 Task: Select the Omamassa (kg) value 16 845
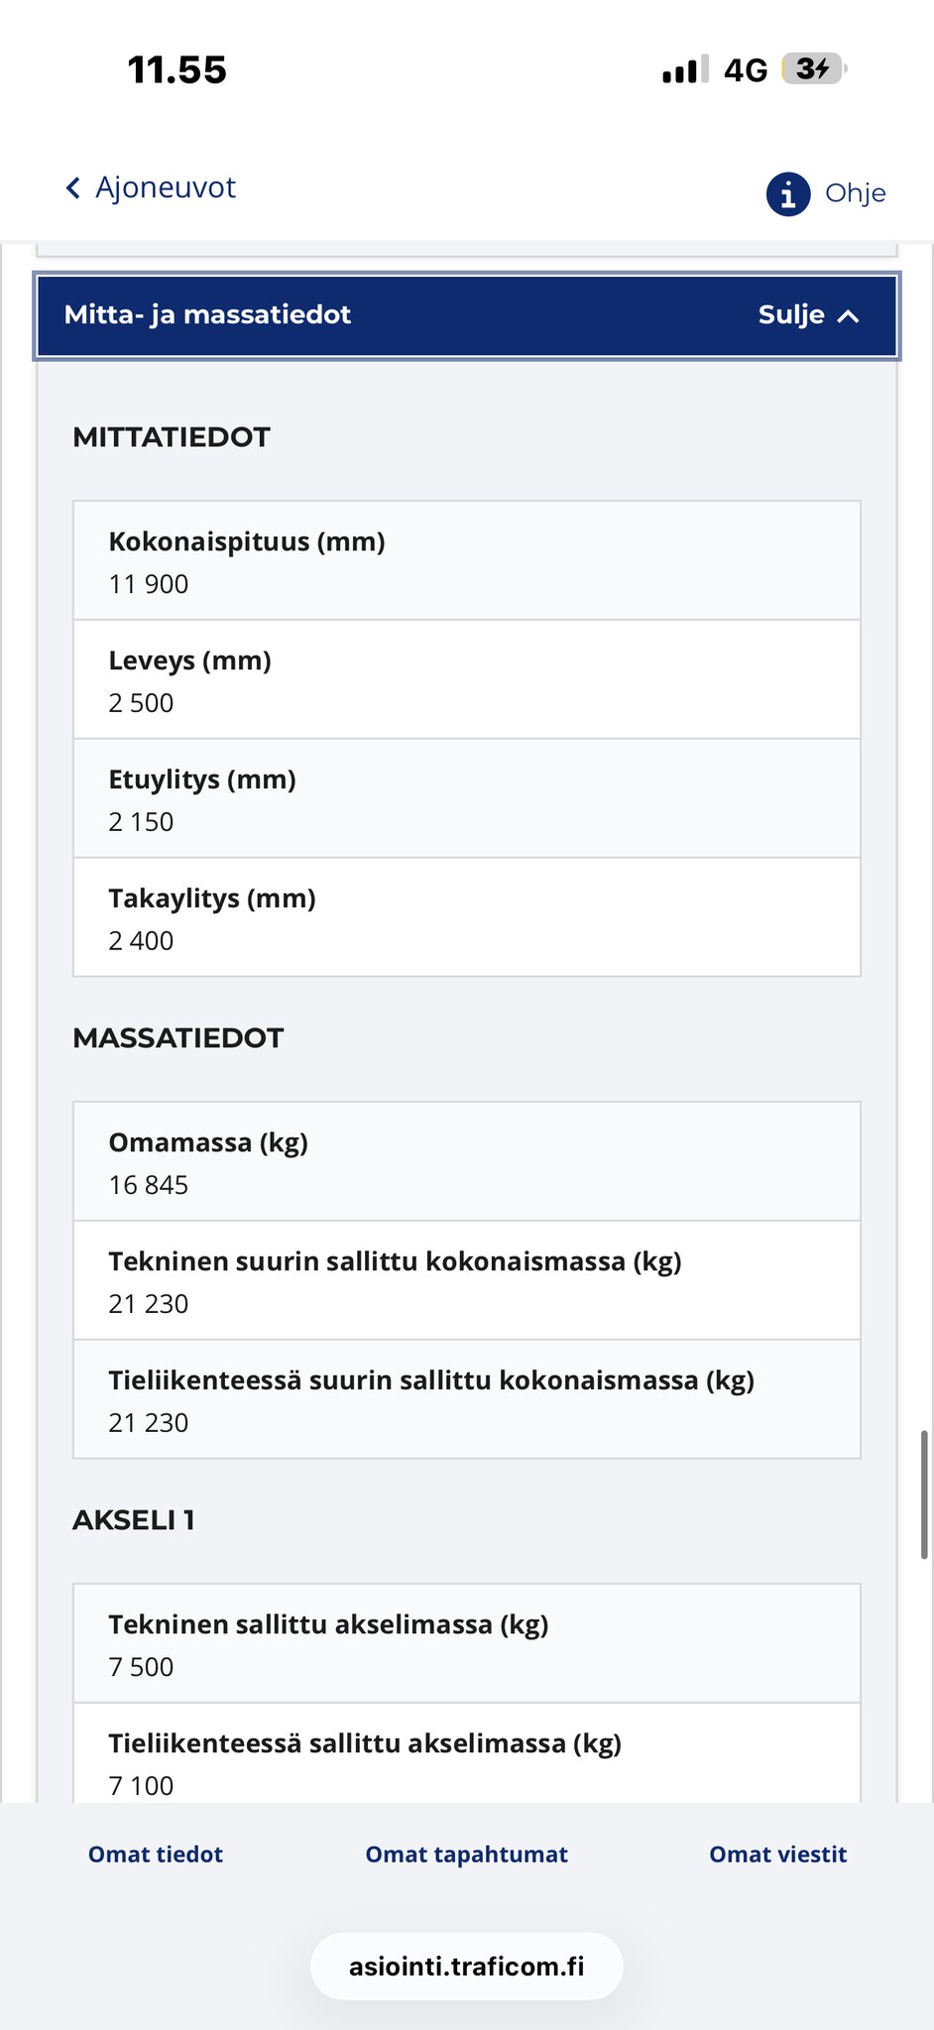click(149, 1185)
